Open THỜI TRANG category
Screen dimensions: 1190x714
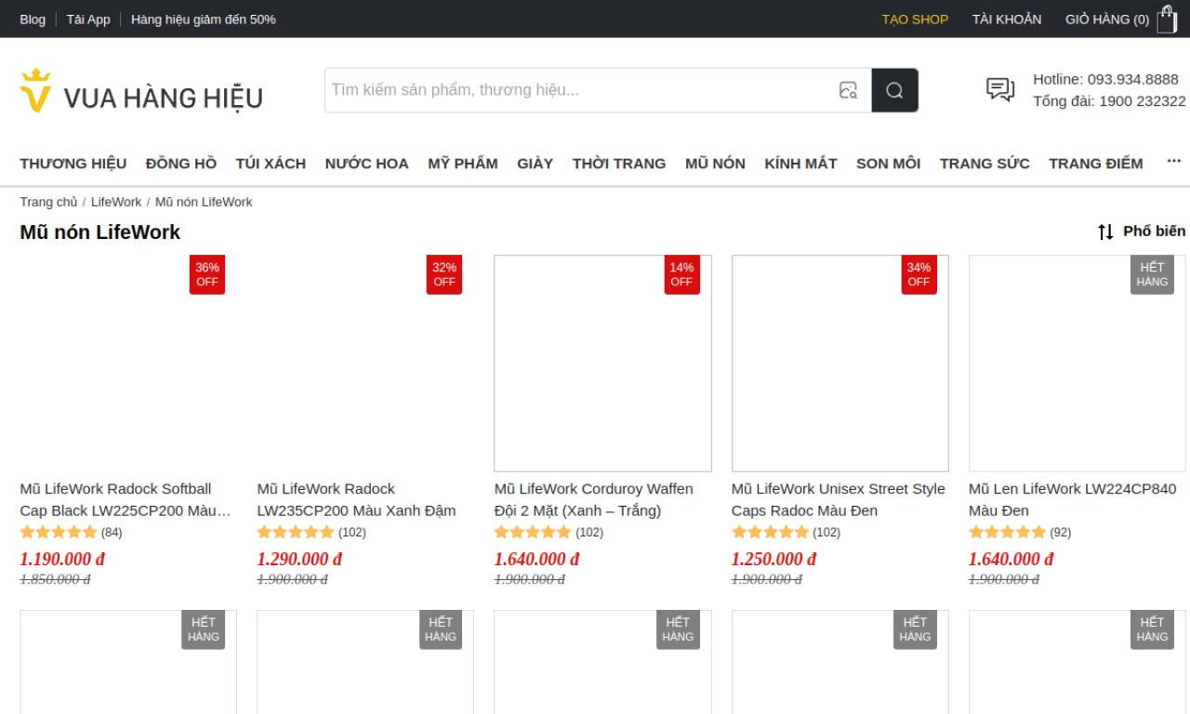point(619,164)
